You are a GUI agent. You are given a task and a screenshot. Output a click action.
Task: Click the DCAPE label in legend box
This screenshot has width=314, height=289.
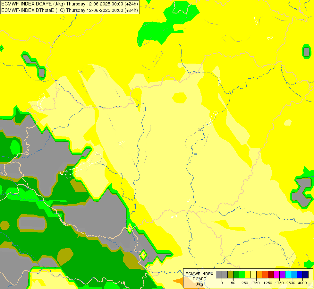(x=199, y=279)
